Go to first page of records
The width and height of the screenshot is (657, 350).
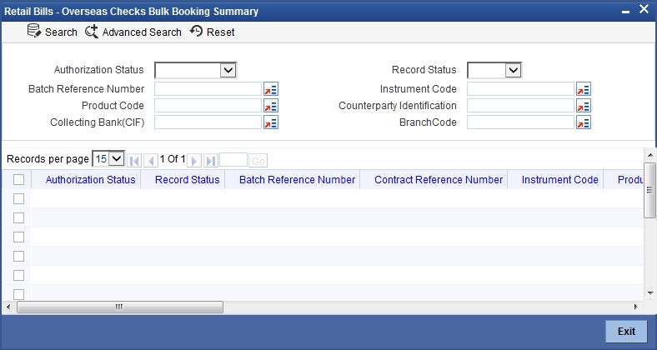tap(134, 160)
